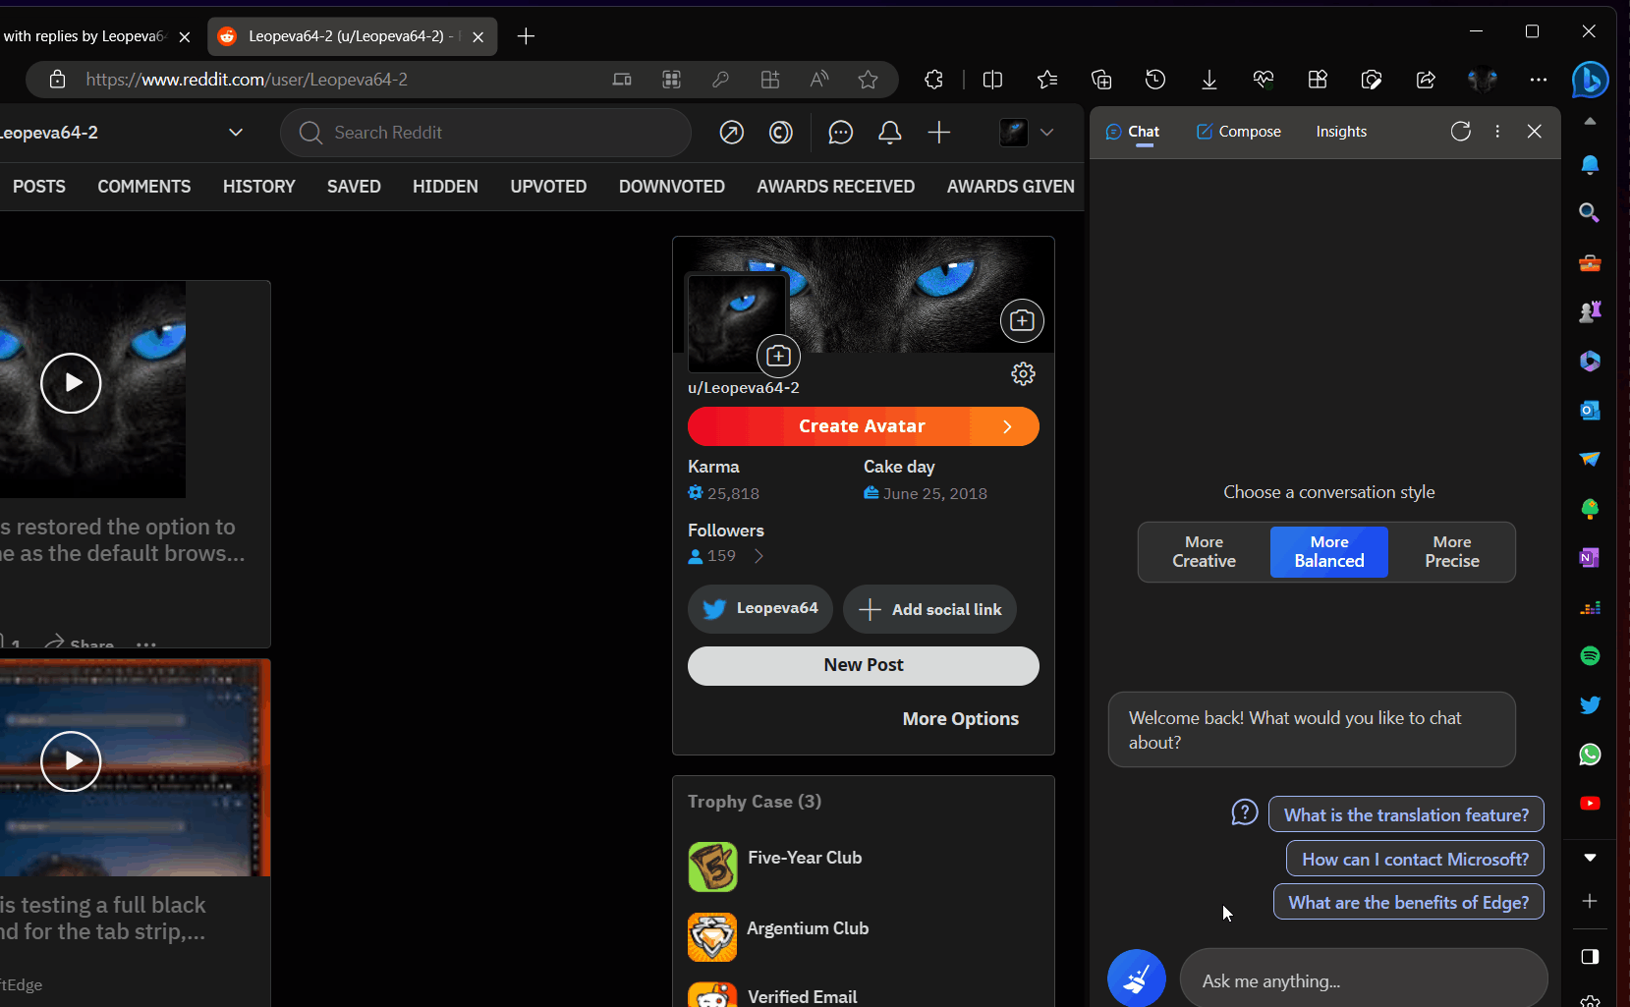Choose More Precise conversation style

[1451, 552]
